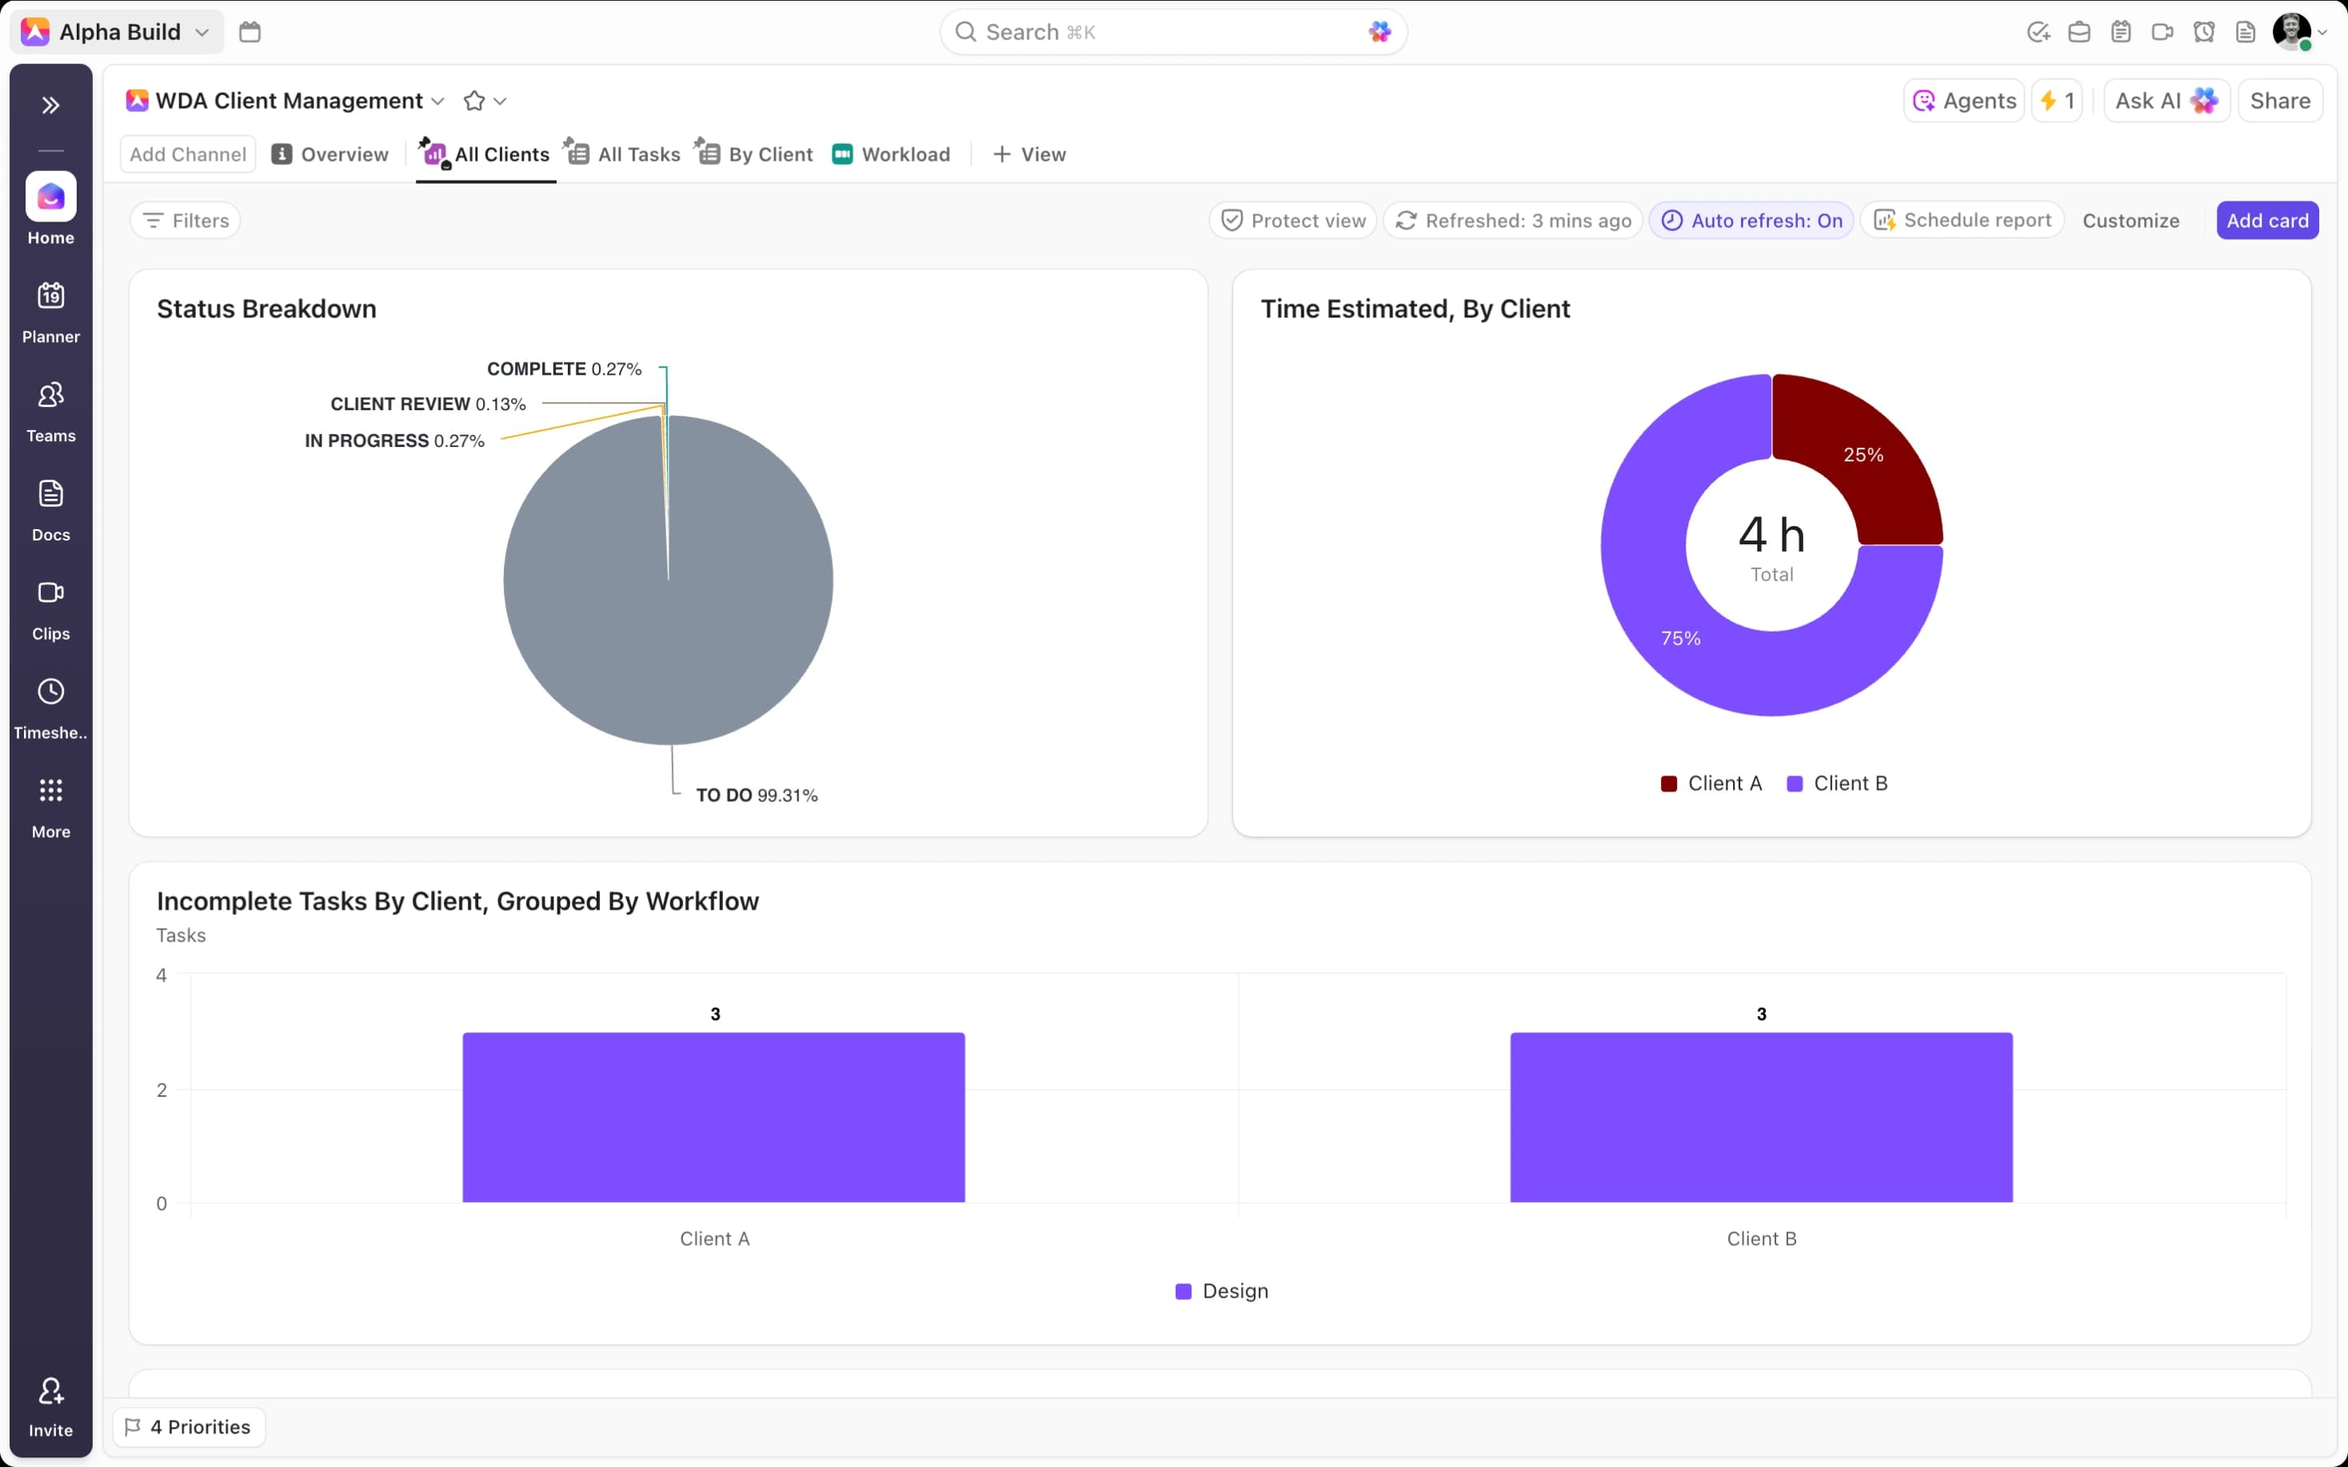The height and width of the screenshot is (1467, 2348).
Task: Click the Share button
Action: tap(2279, 101)
